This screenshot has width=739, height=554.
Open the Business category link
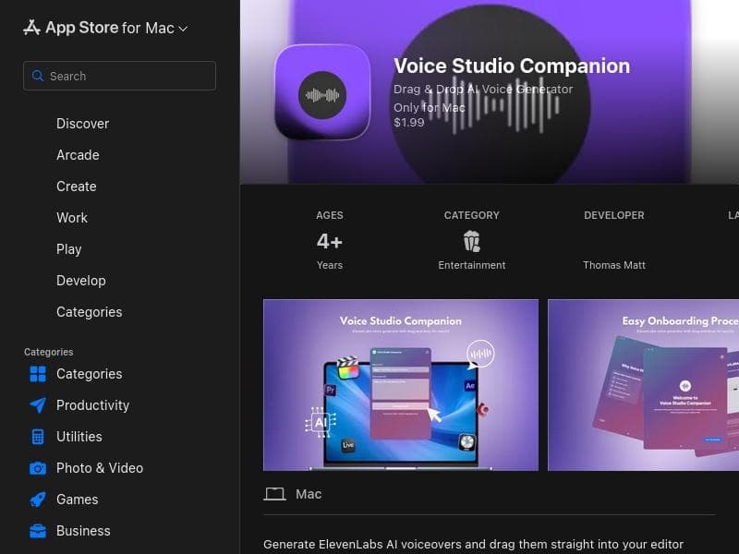point(83,531)
